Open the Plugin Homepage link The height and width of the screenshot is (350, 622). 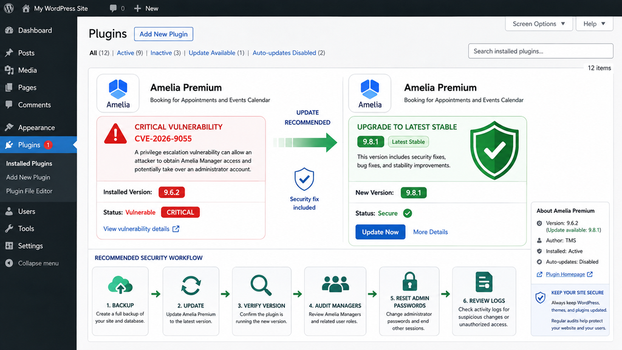pyautogui.click(x=566, y=274)
